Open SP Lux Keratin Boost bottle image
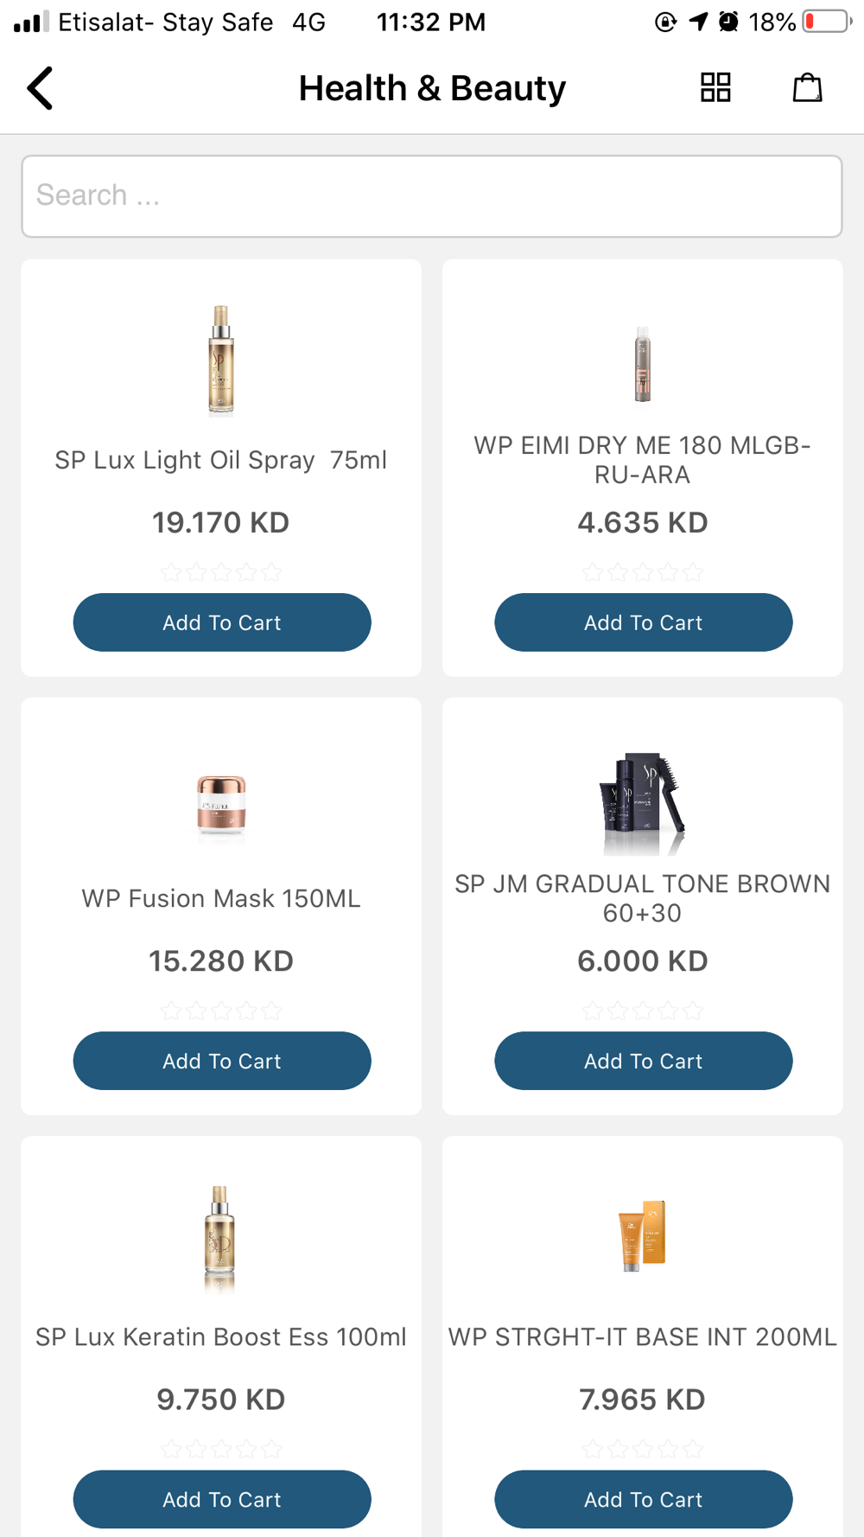Image resolution: width=864 pixels, height=1537 pixels. pyautogui.click(x=220, y=1239)
